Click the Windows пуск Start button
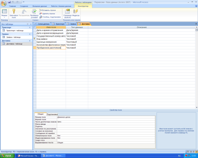198x158 pixels. coord(7,156)
